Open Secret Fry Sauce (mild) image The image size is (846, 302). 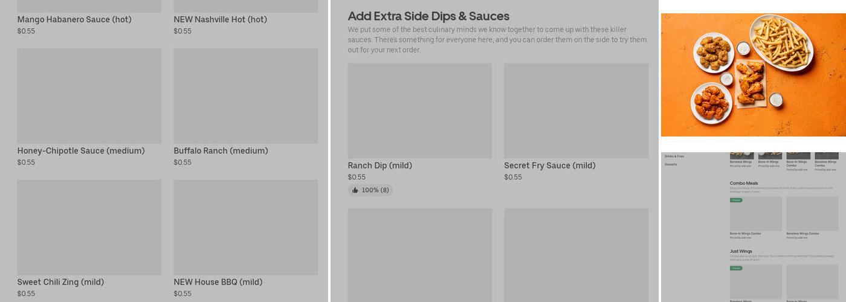click(x=576, y=111)
